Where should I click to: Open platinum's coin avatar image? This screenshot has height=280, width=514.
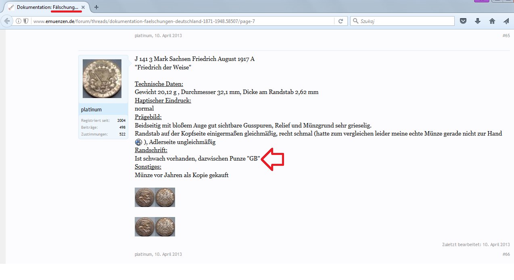pos(102,79)
